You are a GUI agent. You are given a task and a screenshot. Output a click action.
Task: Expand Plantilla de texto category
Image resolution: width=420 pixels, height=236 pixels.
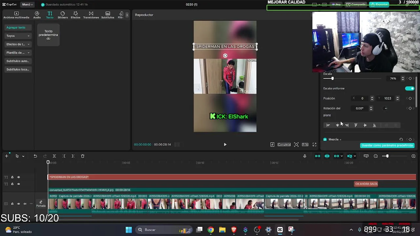pyautogui.click(x=18, y=52)
